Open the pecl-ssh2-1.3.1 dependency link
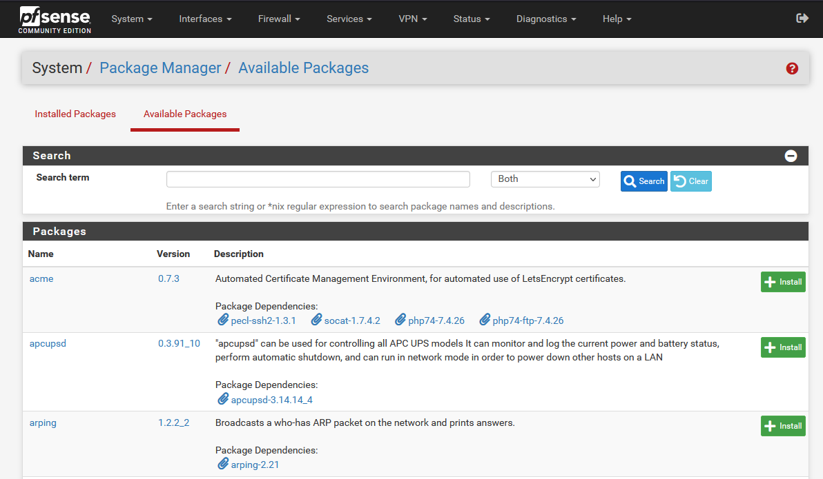Screen dimensions: 823x479 264,320
